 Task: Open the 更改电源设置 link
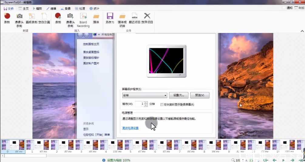pyautogui.click(x=130, y=128)
